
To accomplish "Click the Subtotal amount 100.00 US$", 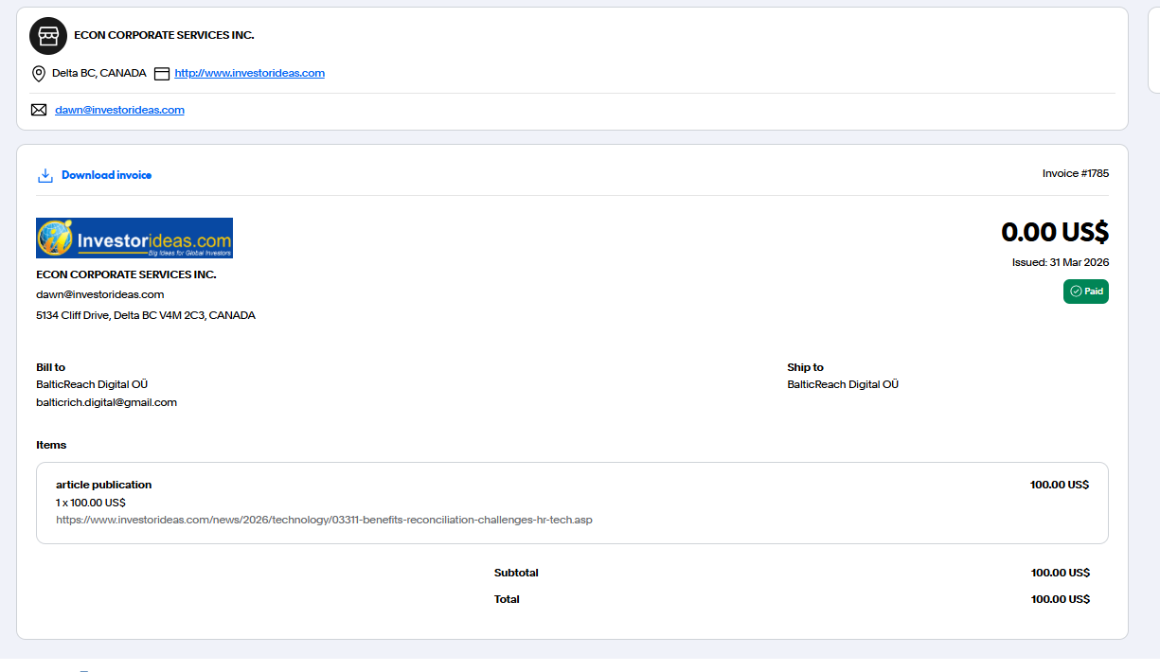I will click(1061, 573).
